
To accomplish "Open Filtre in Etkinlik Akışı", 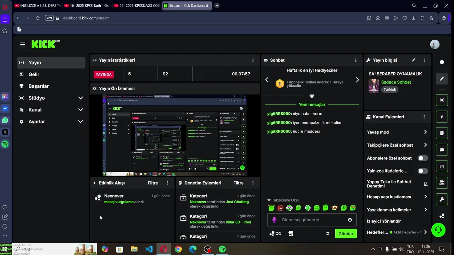I will (x=153, y=183).
